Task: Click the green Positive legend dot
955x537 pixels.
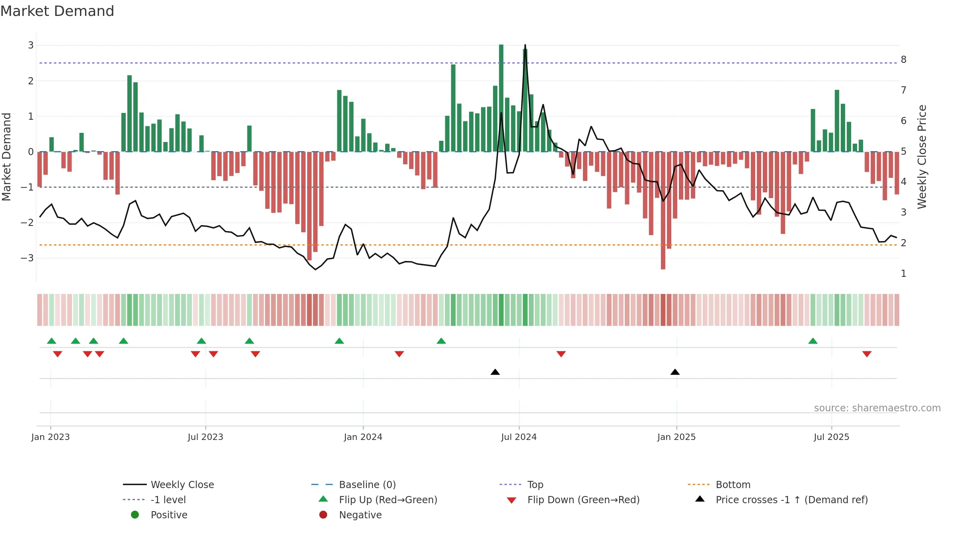Action: [135, 515]
